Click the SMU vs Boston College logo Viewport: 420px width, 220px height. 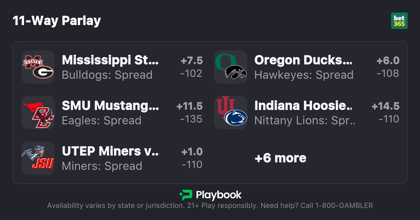(x=38, y=113)
